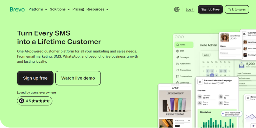Click the Clicks value 2,034
The height and width of the screenshot is (128, 256).
[x=226, y=105]
